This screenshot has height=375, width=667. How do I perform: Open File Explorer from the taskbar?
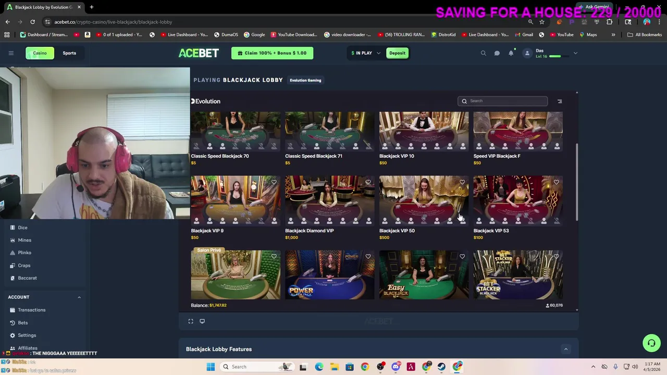[334, 367]
